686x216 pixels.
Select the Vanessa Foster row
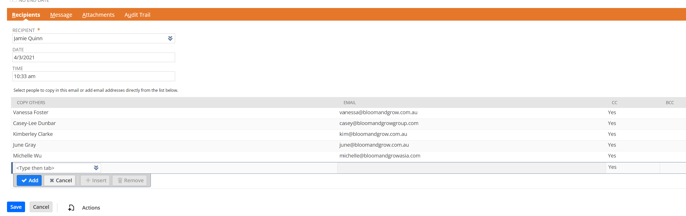[348, 113]
